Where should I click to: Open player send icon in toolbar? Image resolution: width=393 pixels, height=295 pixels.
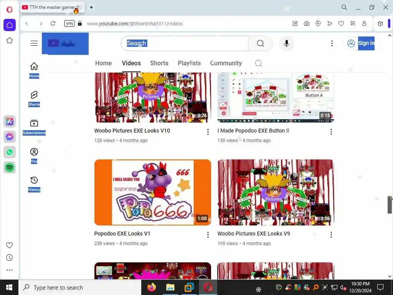tap(330, 23)
